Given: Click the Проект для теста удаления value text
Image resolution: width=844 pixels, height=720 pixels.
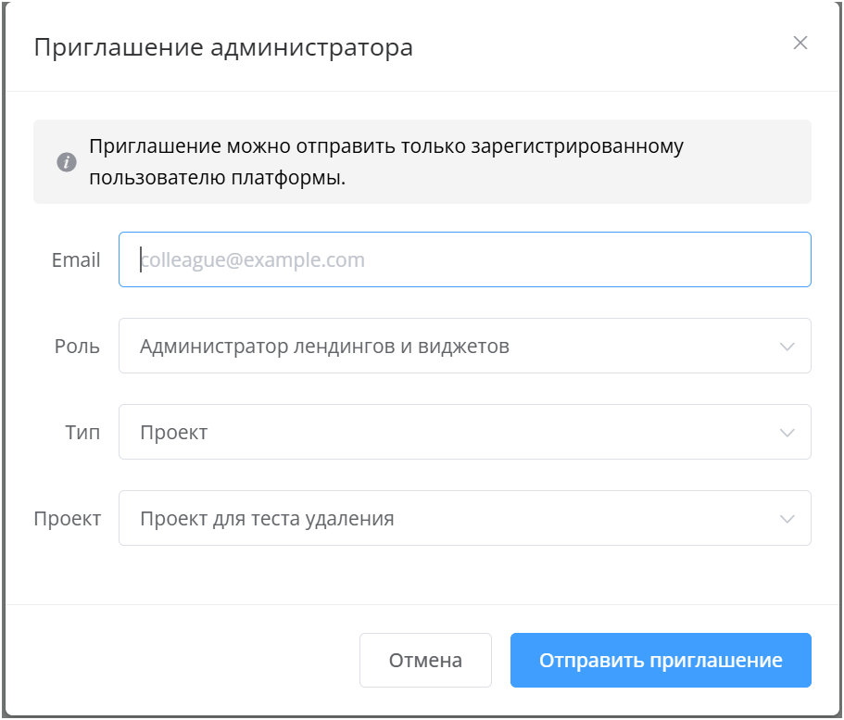Looking at the screenshot, I should (267, 519).
